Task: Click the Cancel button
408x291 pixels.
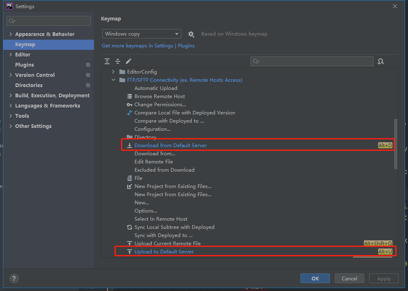Action: pos(349,278)
